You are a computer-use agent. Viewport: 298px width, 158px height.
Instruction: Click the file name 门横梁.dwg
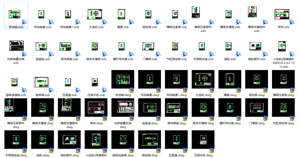coord(257,123)
